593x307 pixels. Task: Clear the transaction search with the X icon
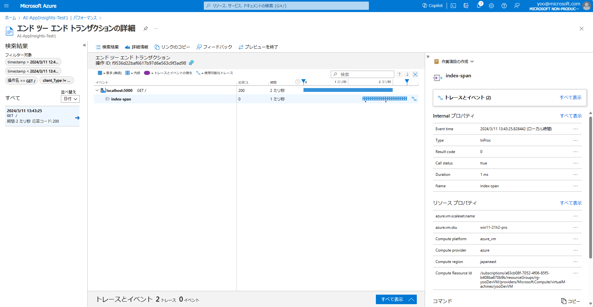(415, 74)
